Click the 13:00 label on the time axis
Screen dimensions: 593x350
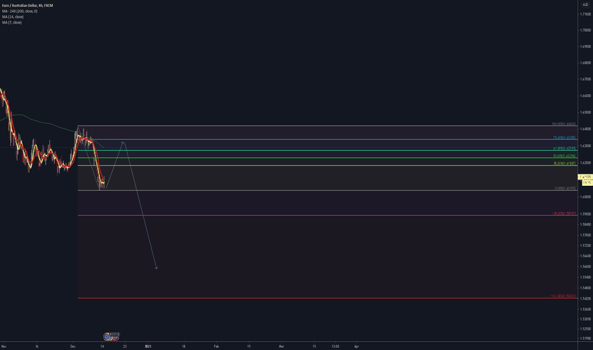coord(335,346)
